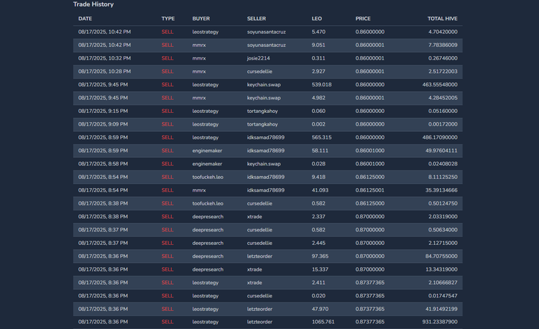Select total 0.26746000 cell
539x329 pixels.
[443, 58]
